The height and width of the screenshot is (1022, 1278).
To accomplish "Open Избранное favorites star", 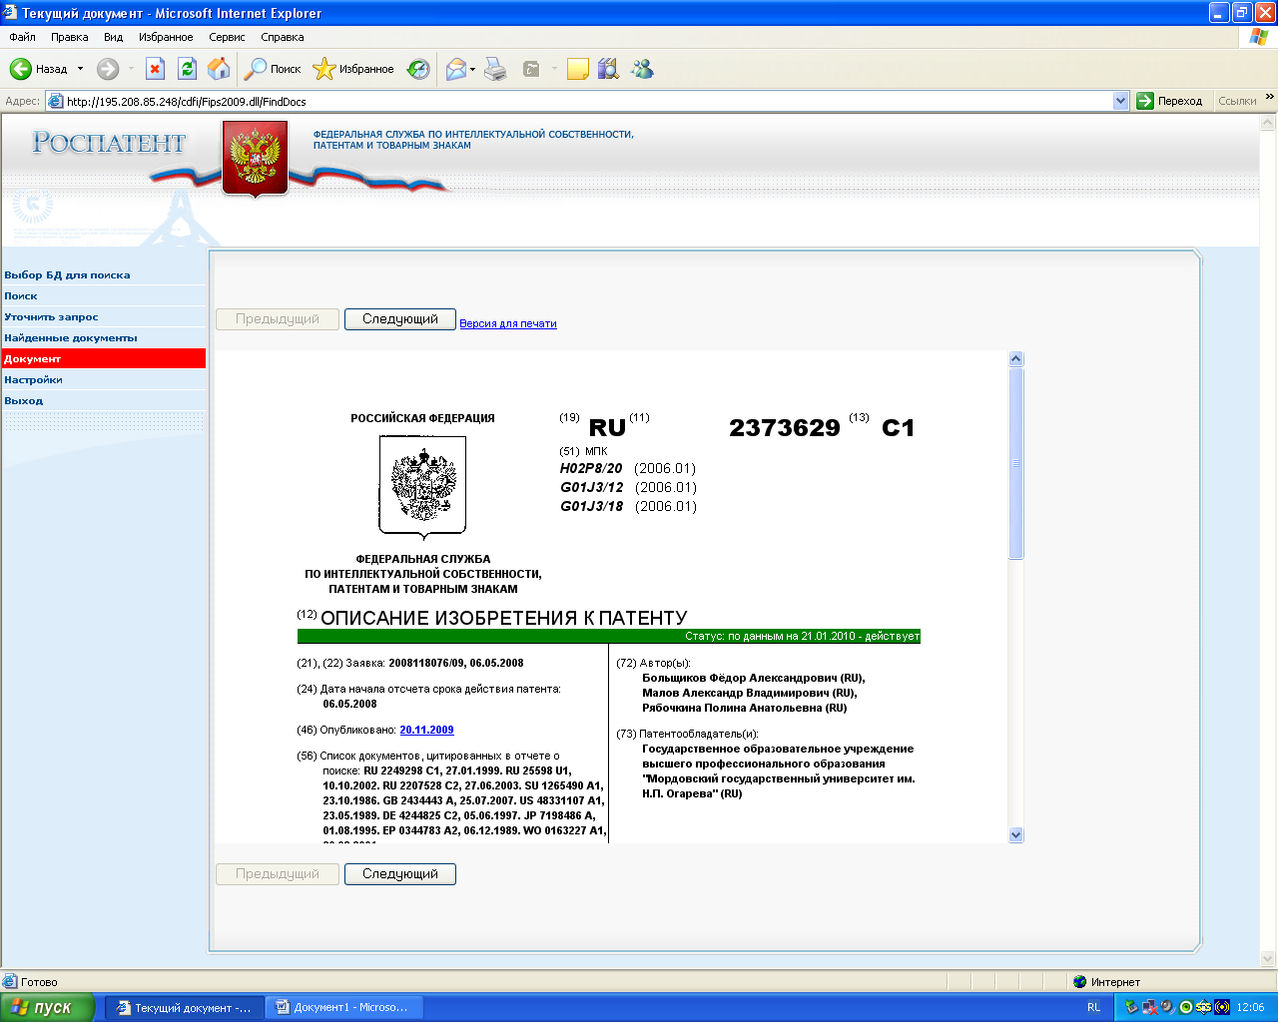I will pos(353,69).
